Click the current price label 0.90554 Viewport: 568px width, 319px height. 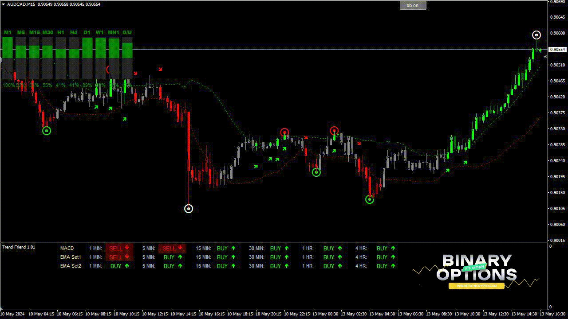(x=557, y=49)
